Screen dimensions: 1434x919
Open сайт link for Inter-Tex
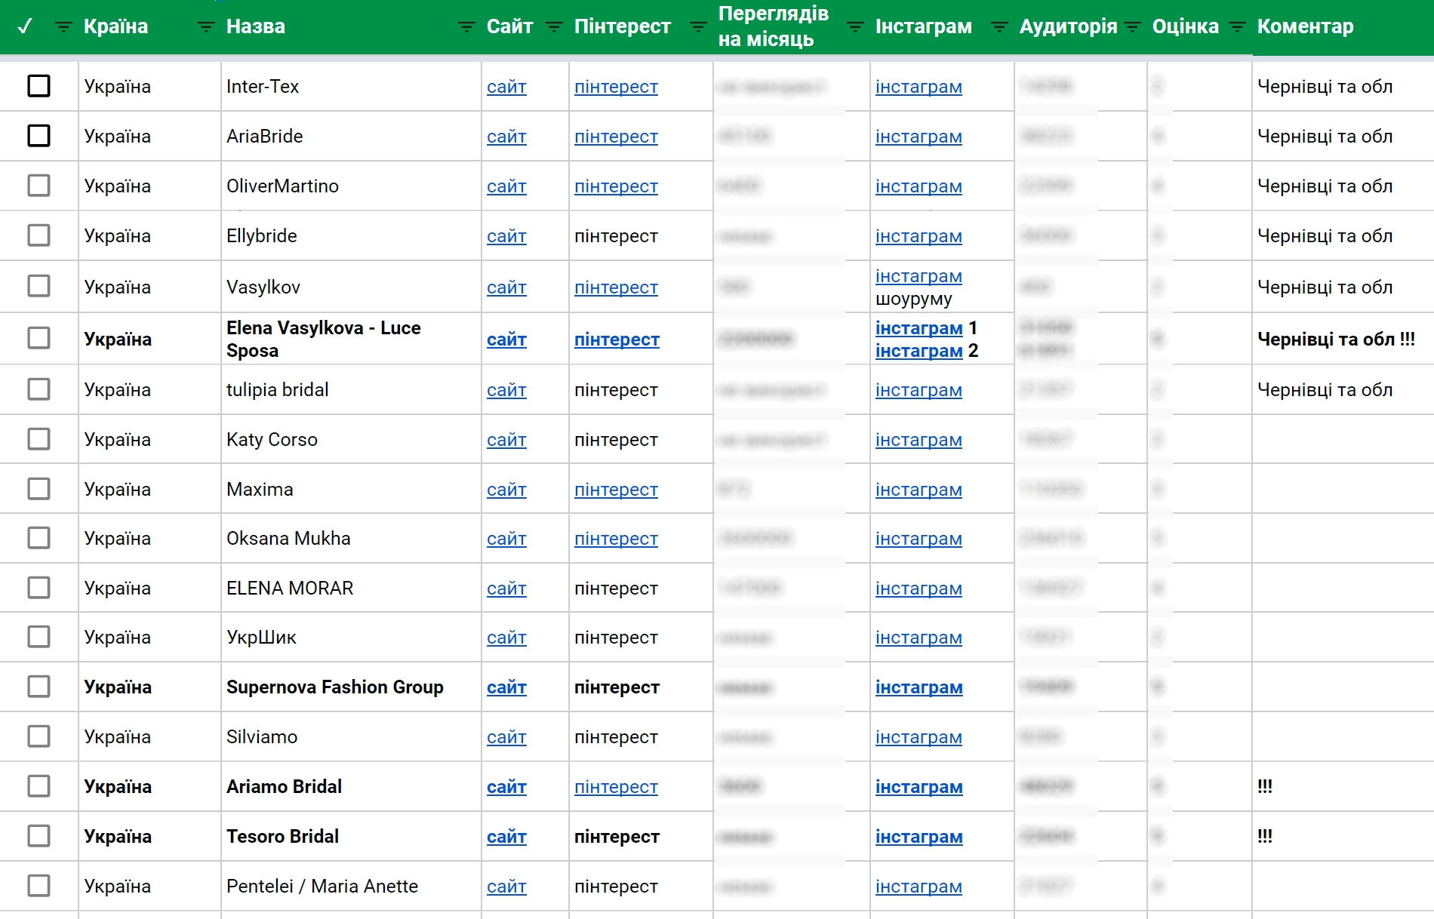point(506,87)
